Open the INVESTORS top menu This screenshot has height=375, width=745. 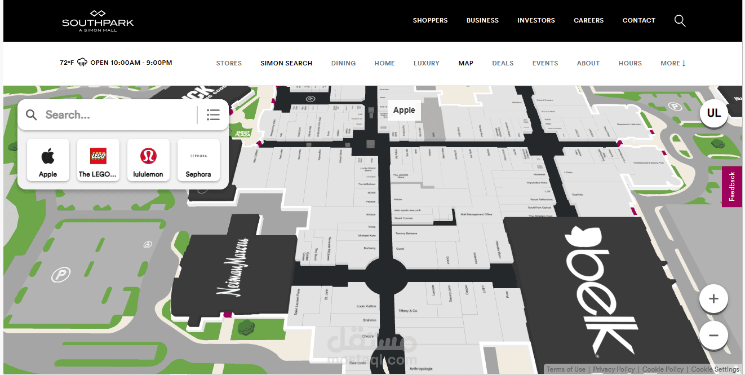536,20
